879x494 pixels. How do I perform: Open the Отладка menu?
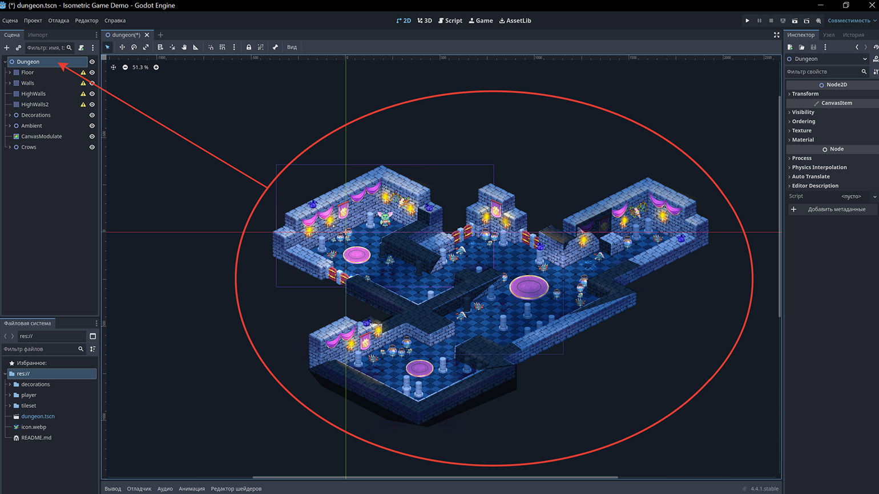click(58, 21)
